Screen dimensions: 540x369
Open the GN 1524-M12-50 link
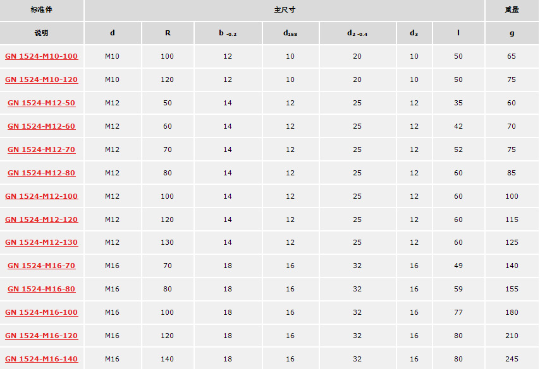(41, 103)
